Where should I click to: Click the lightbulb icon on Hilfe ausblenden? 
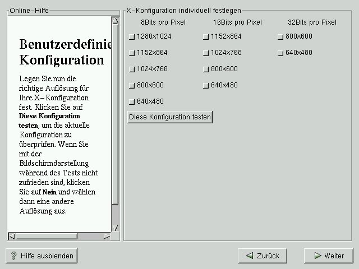13,256
